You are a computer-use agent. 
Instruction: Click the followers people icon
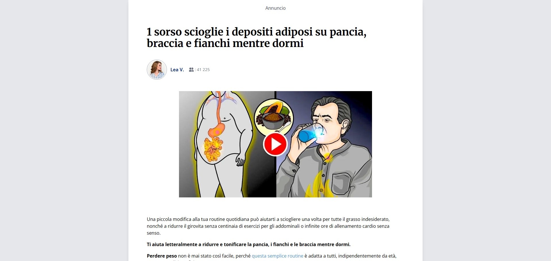point(191,70)
